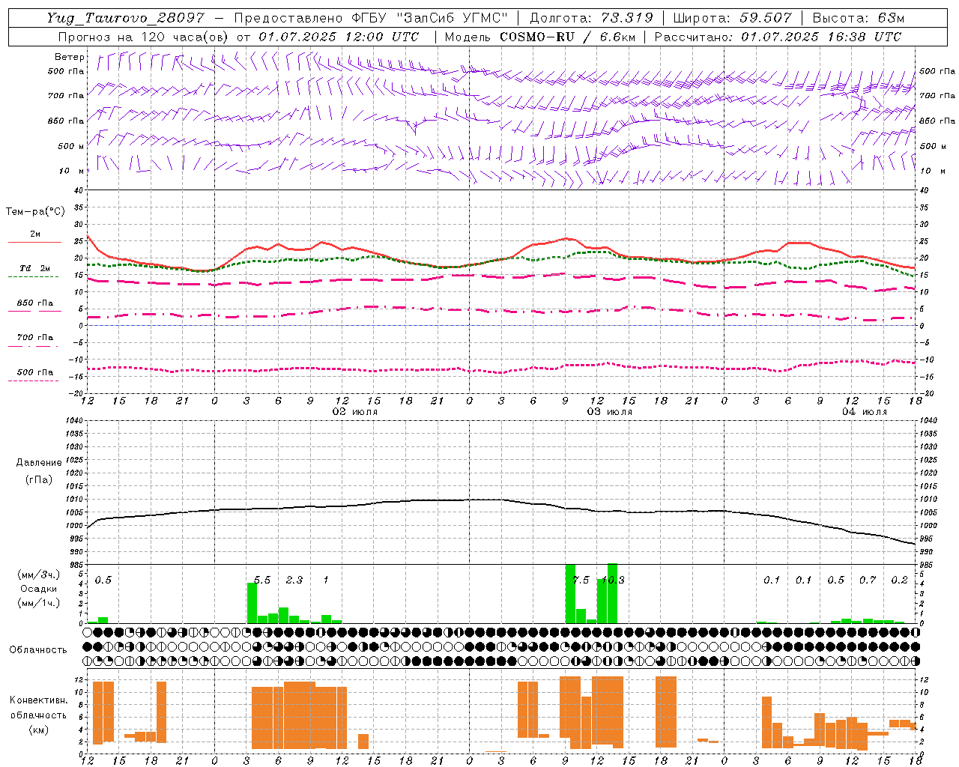Select the provider text ФГБУ "ЗапСиб УГМС"
The width and height of the screenshot is (959, 767).
pyautogui.click(x=430, y=18)
